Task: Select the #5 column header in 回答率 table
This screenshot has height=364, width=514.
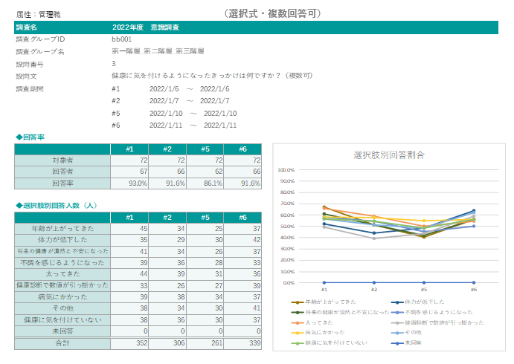Action: click(205, 149)
